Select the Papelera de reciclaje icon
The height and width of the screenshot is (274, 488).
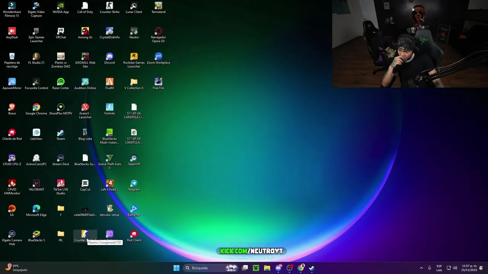pos(12,61)
